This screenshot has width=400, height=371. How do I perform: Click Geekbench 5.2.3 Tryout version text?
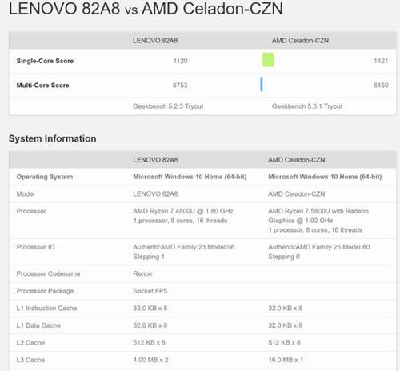pyautogui.click(x=168, y=106)
